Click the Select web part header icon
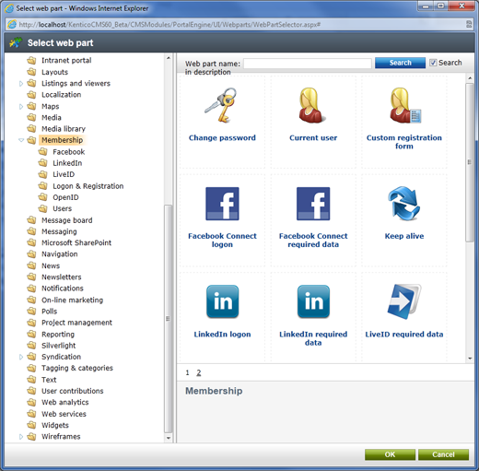Screen dimensions: 479x471 16,42
